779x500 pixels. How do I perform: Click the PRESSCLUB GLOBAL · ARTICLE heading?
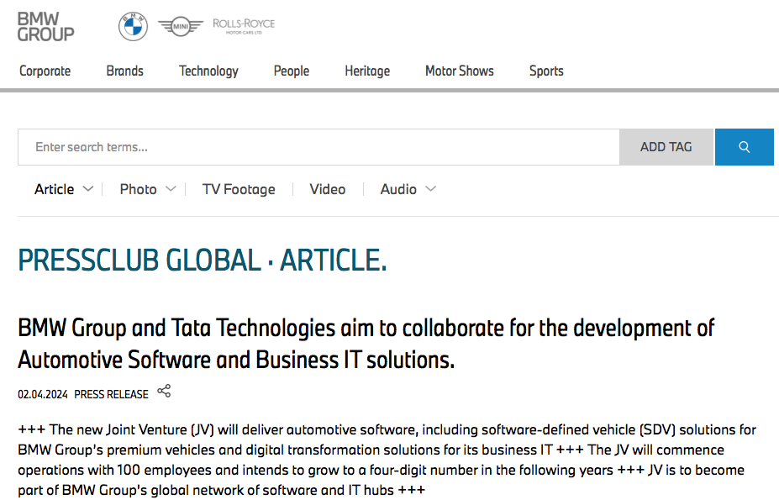point(203,260)
